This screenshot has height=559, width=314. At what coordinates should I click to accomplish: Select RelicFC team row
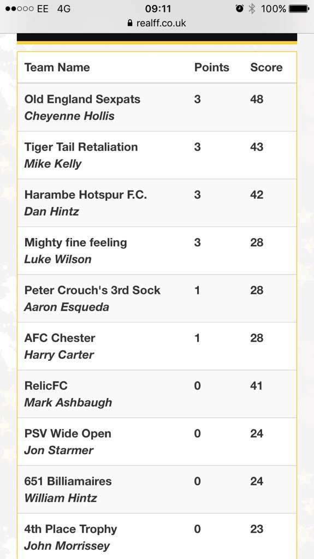coord(157,394)
